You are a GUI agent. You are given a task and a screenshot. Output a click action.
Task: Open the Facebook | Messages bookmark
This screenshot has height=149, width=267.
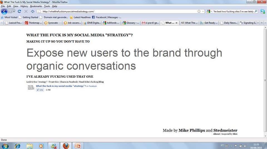pos(107,17)
